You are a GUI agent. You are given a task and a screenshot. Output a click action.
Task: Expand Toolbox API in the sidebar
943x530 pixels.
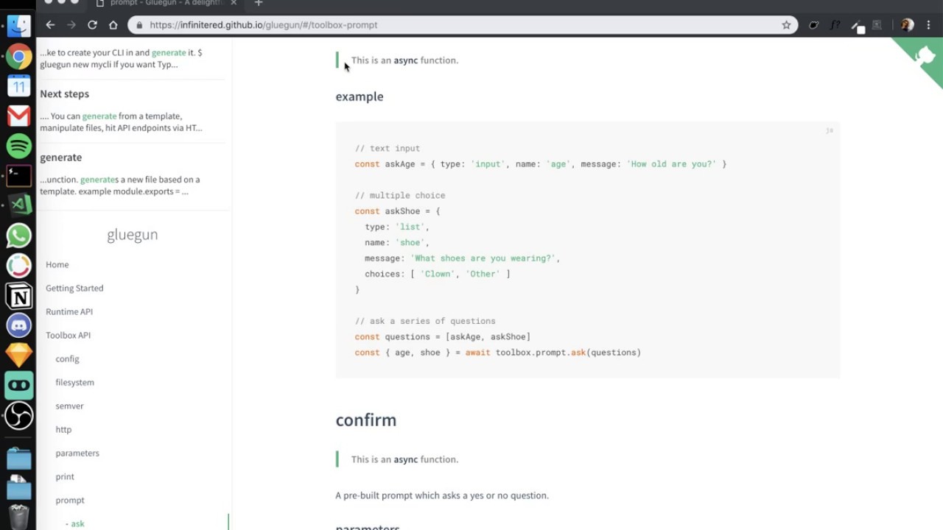[x=68, y=336]
